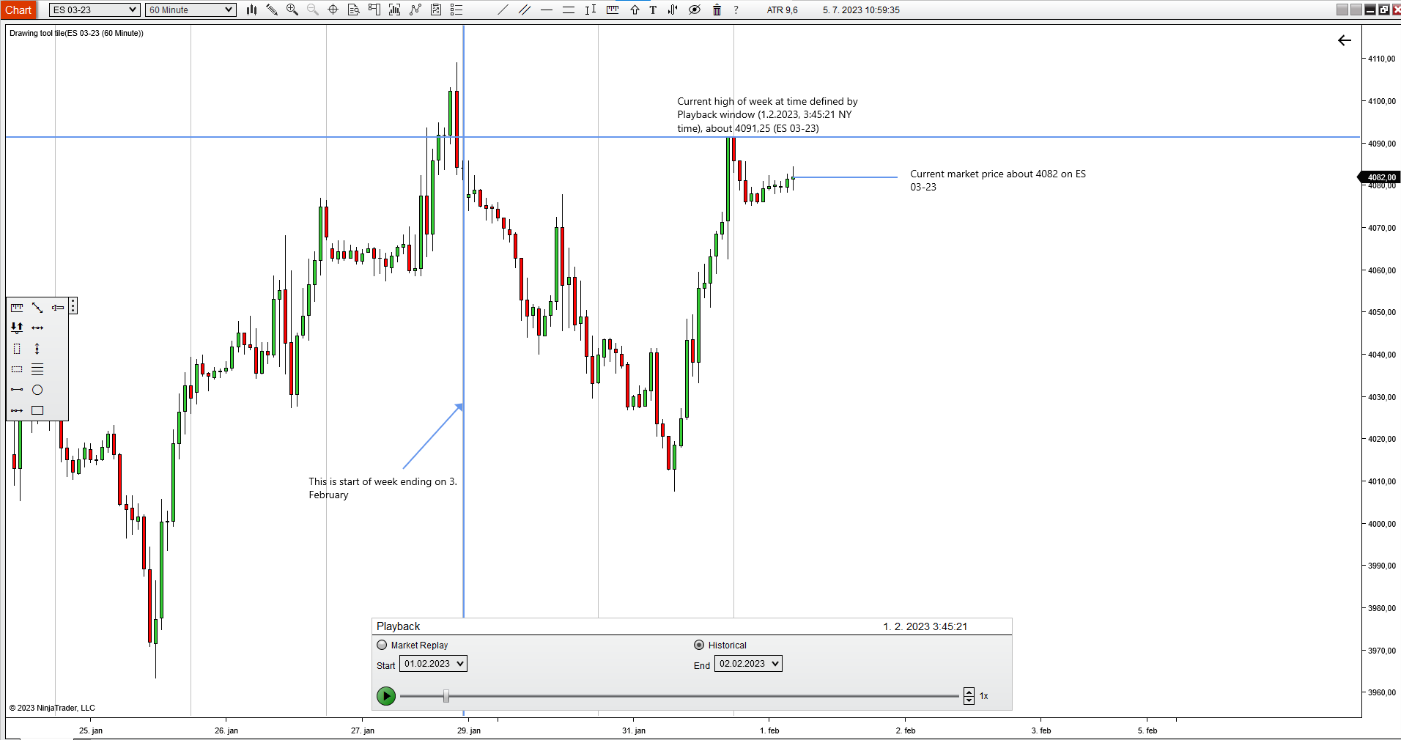Select the single horizontal line tool
The image size is (1401, 740).
click(x=547, y=10)
